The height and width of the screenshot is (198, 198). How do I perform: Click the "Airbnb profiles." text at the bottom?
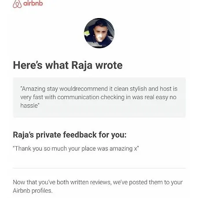[33, 191]
